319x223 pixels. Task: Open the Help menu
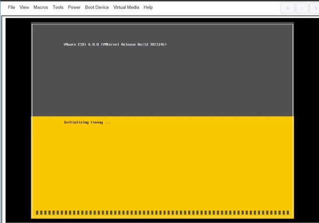(x=148, y=8)
